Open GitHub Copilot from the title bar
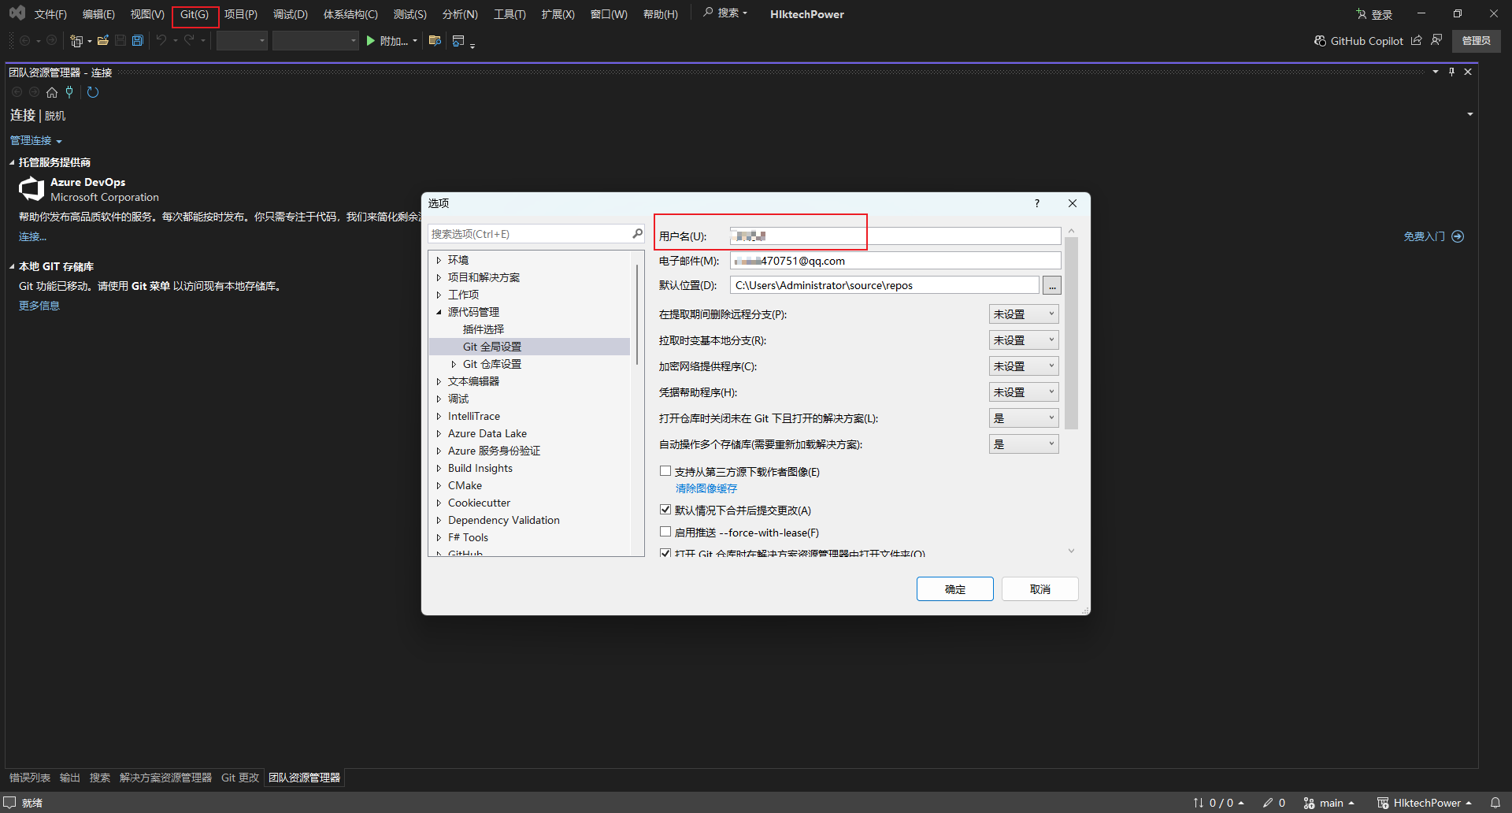The width and height of the screenshot is (1512, 813). [x=1358, y=41]
